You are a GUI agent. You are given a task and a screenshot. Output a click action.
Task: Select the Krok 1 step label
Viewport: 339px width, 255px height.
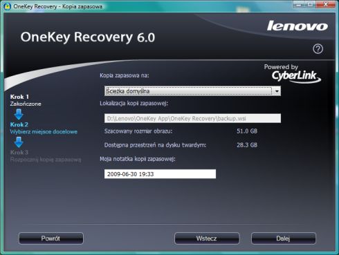coord(19,97)
